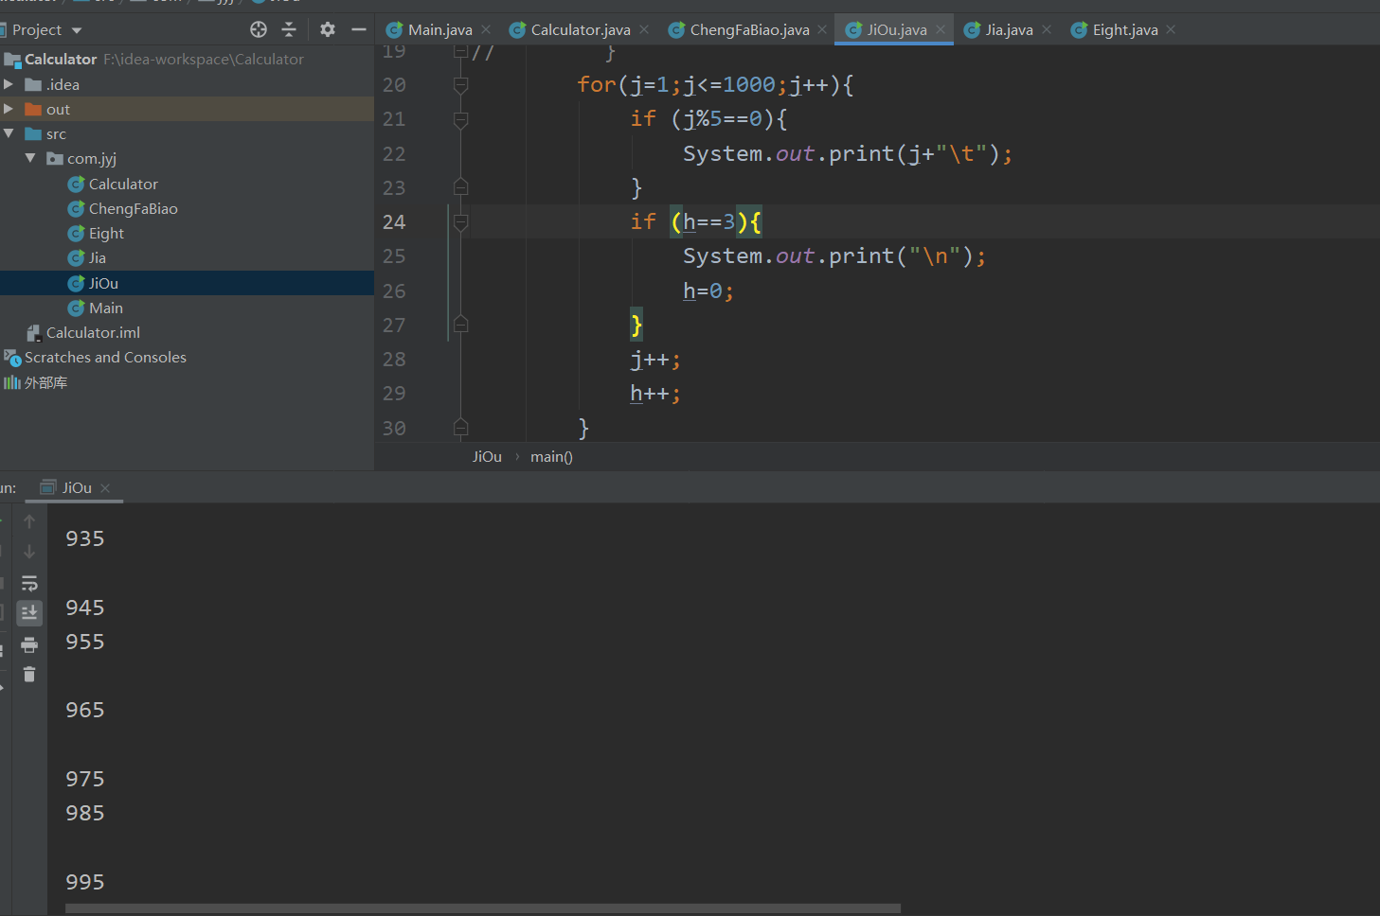Image resolution: width=1380 pixels, height=916 pixels.
Task: Close the ChengFaBiao.java tab
Action: click(x=822, y=30)
